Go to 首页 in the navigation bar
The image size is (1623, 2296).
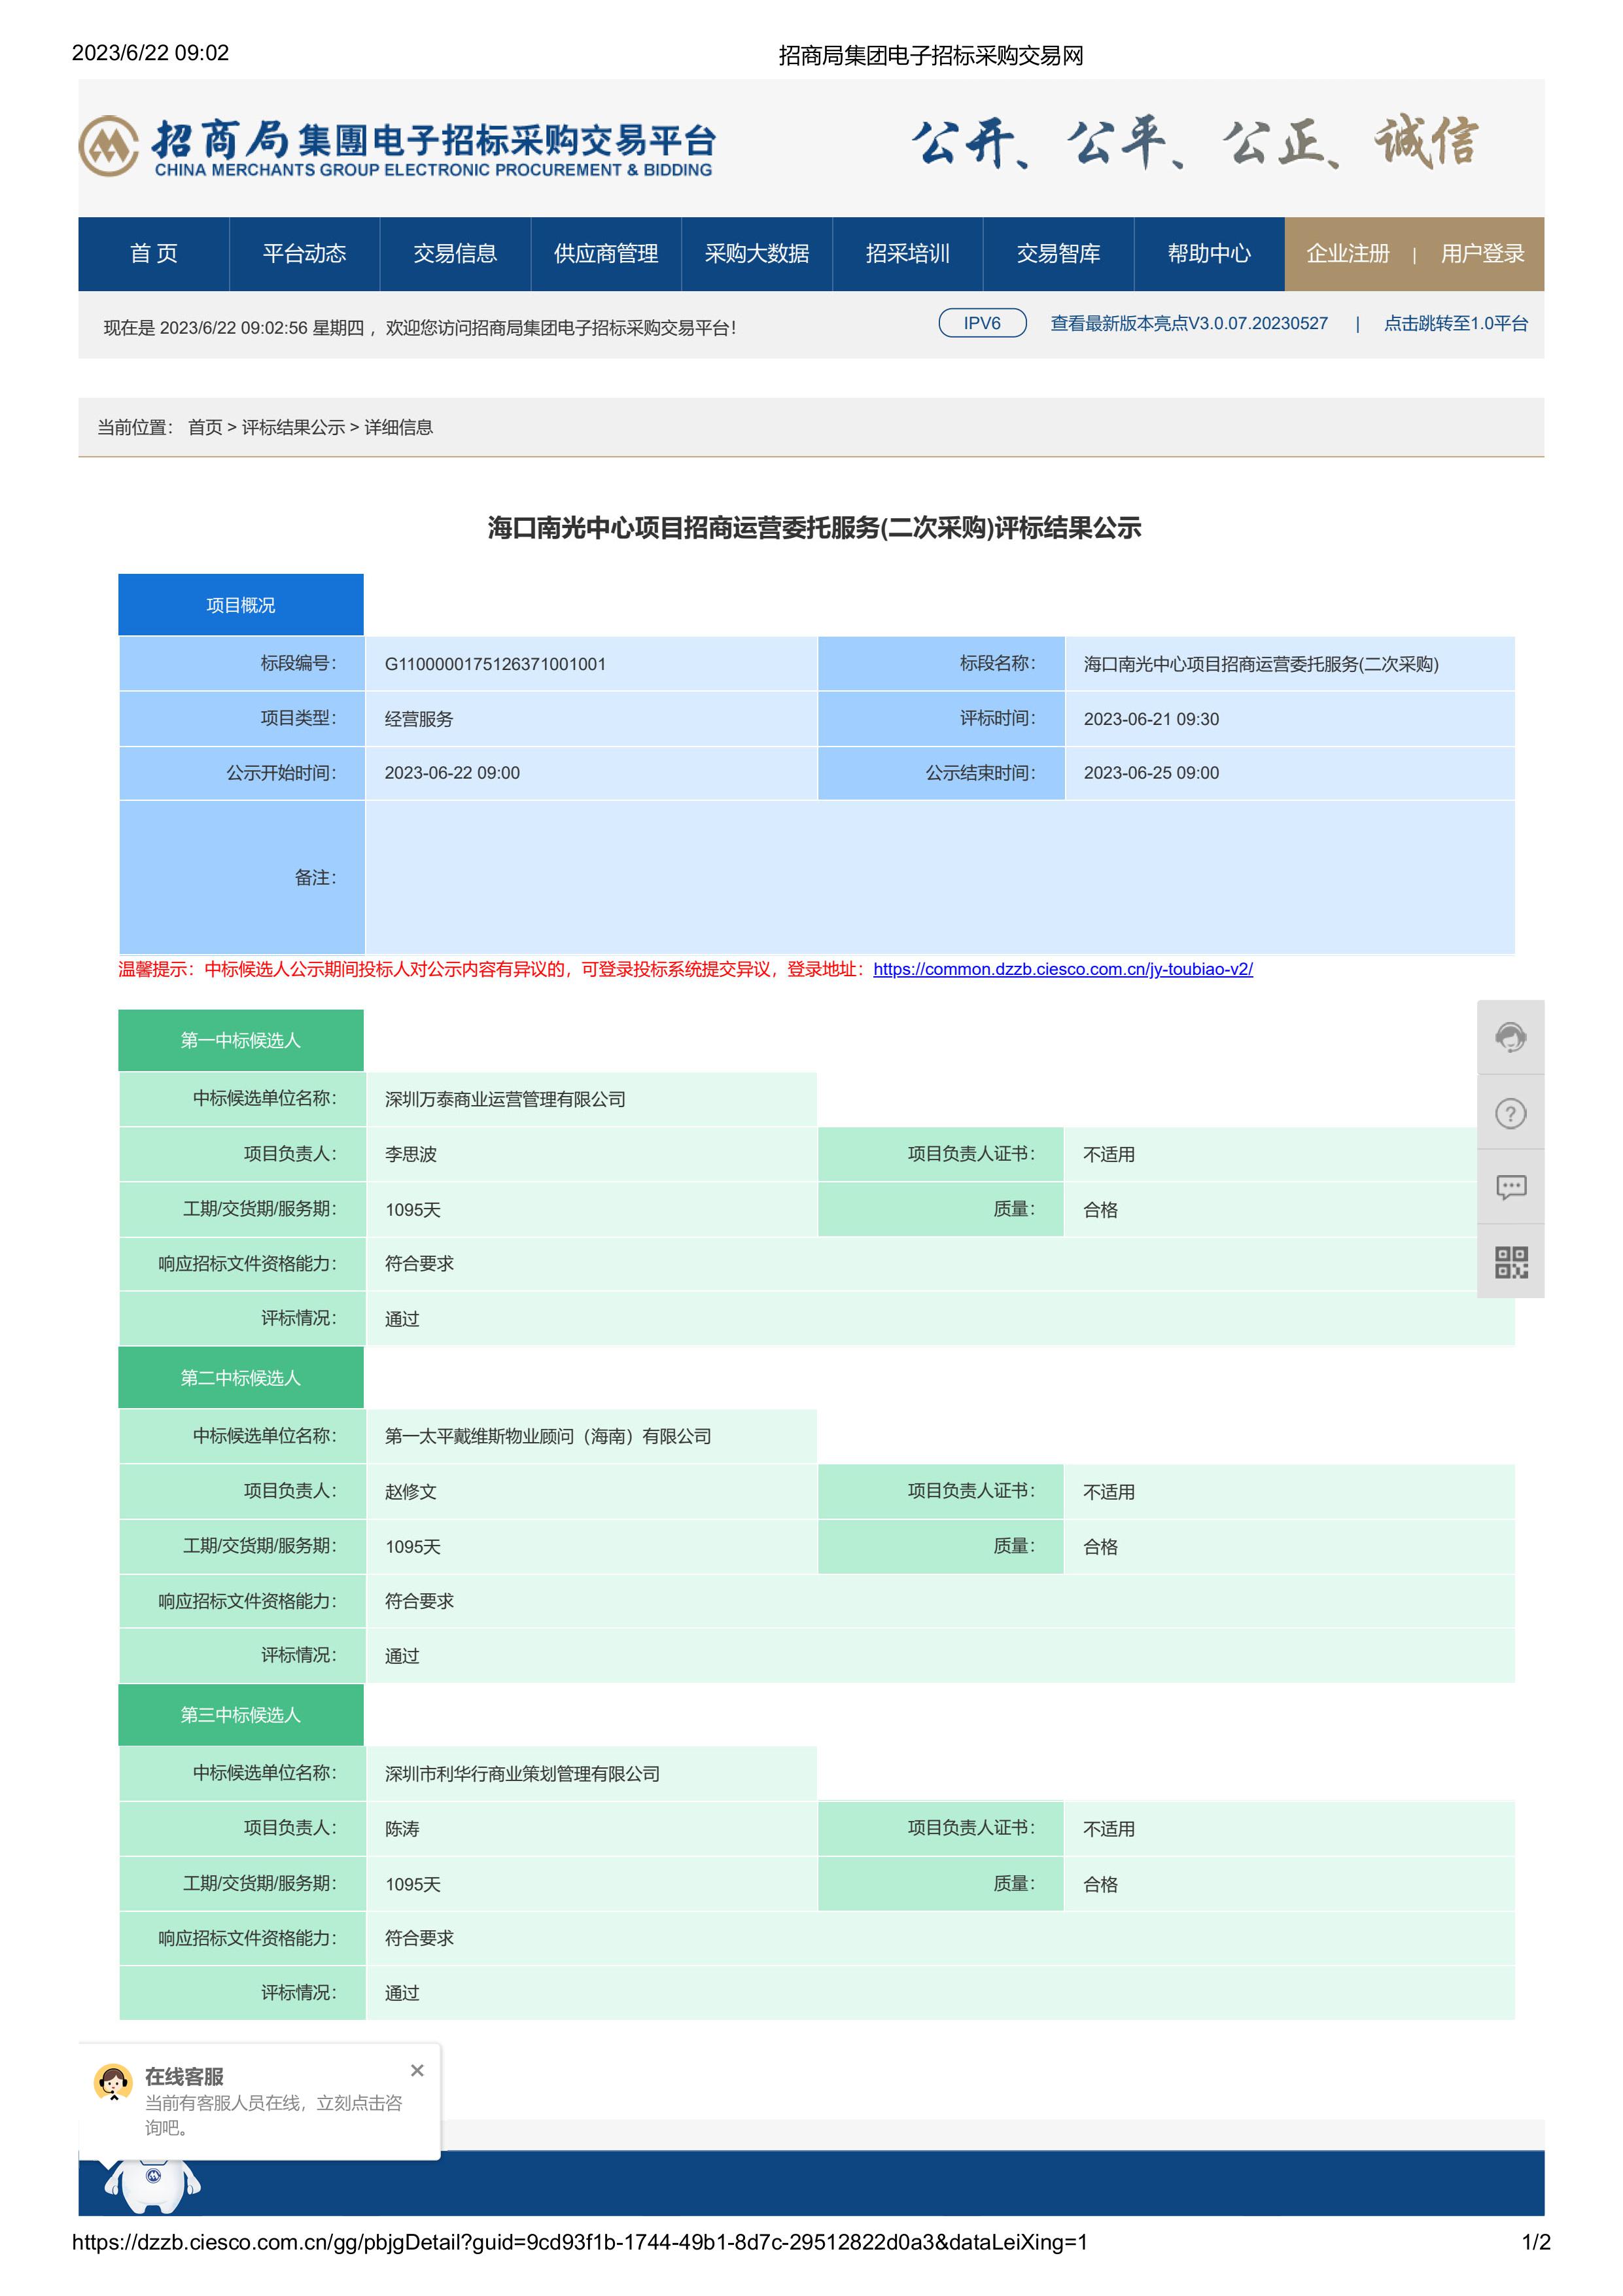pos(154,254)
